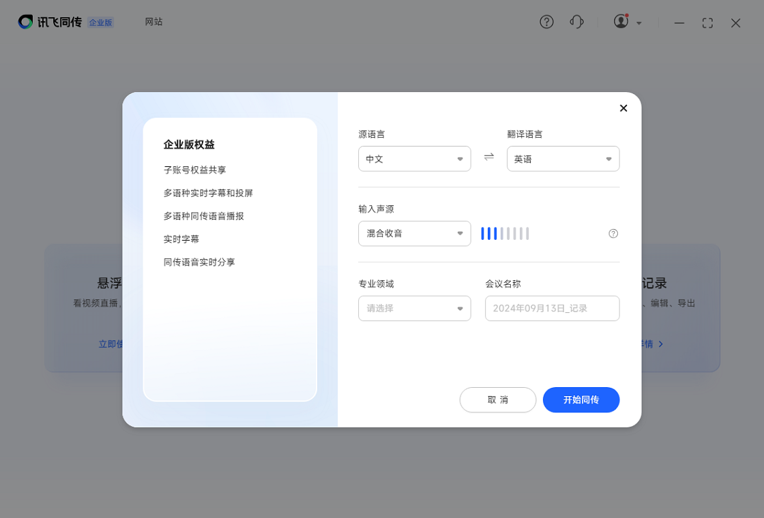Viewport: 764px width, 518px height.
Task: Click the input sound source help icon
Action: (613, 234)
